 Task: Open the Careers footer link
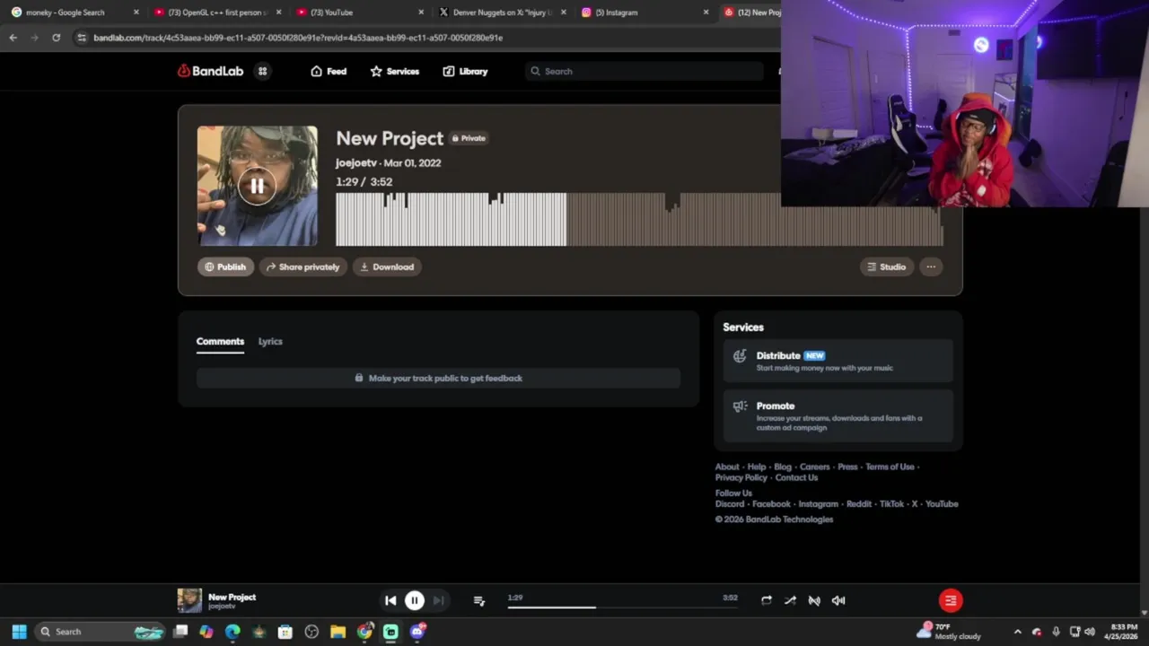pyautogui.click(x=815, y=467)
